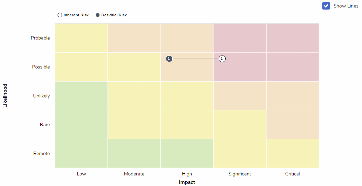This screenshot has height=186, width=362.
Task: Toggle Inherent Risk legend circle
Action: [60, 15]
